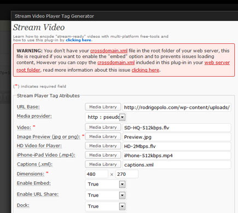
Task: Focus the URL Base text field
Action: coord(177,107)
